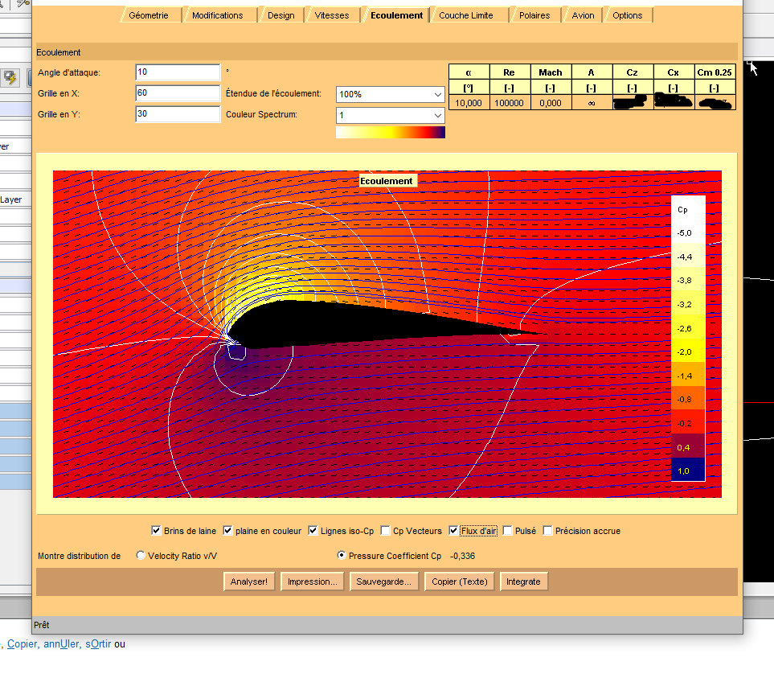Open the Avion tab

pyautogui.click(x=583, y=15)
